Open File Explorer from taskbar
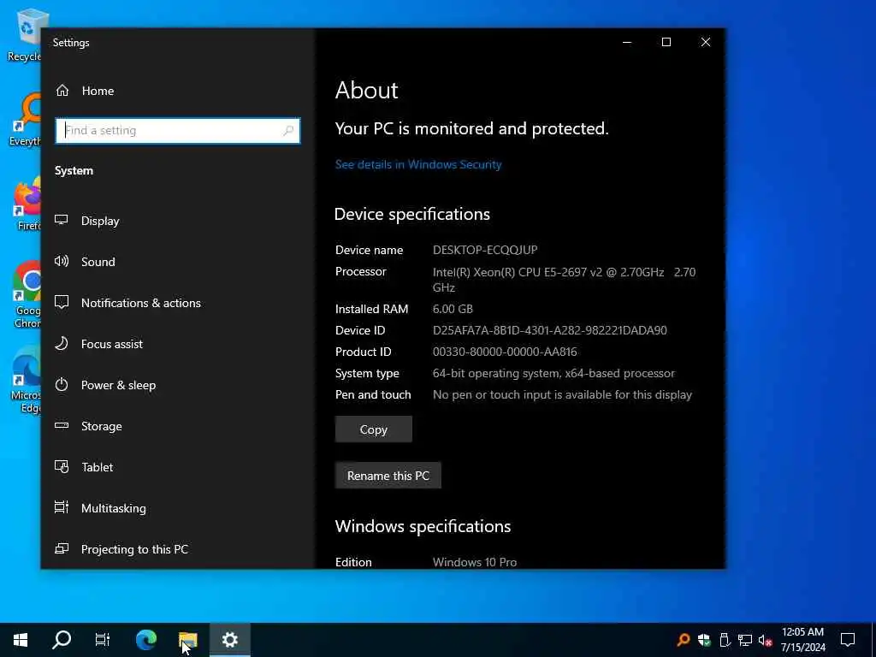The width and height of the screenshot is (876, 657). click(187, 640)
